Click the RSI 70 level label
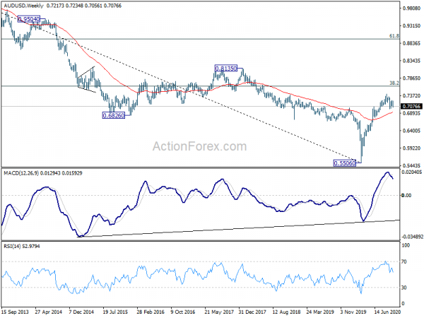Image resolution: width=424 pixels, height=318 pixels. (404, 261)
